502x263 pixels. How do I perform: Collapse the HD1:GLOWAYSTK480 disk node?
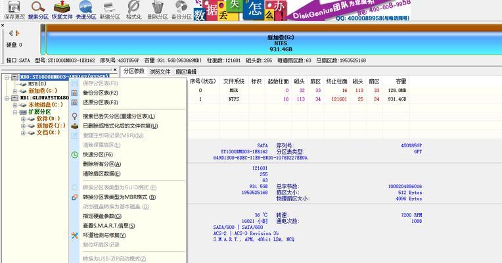coord(7,98)
